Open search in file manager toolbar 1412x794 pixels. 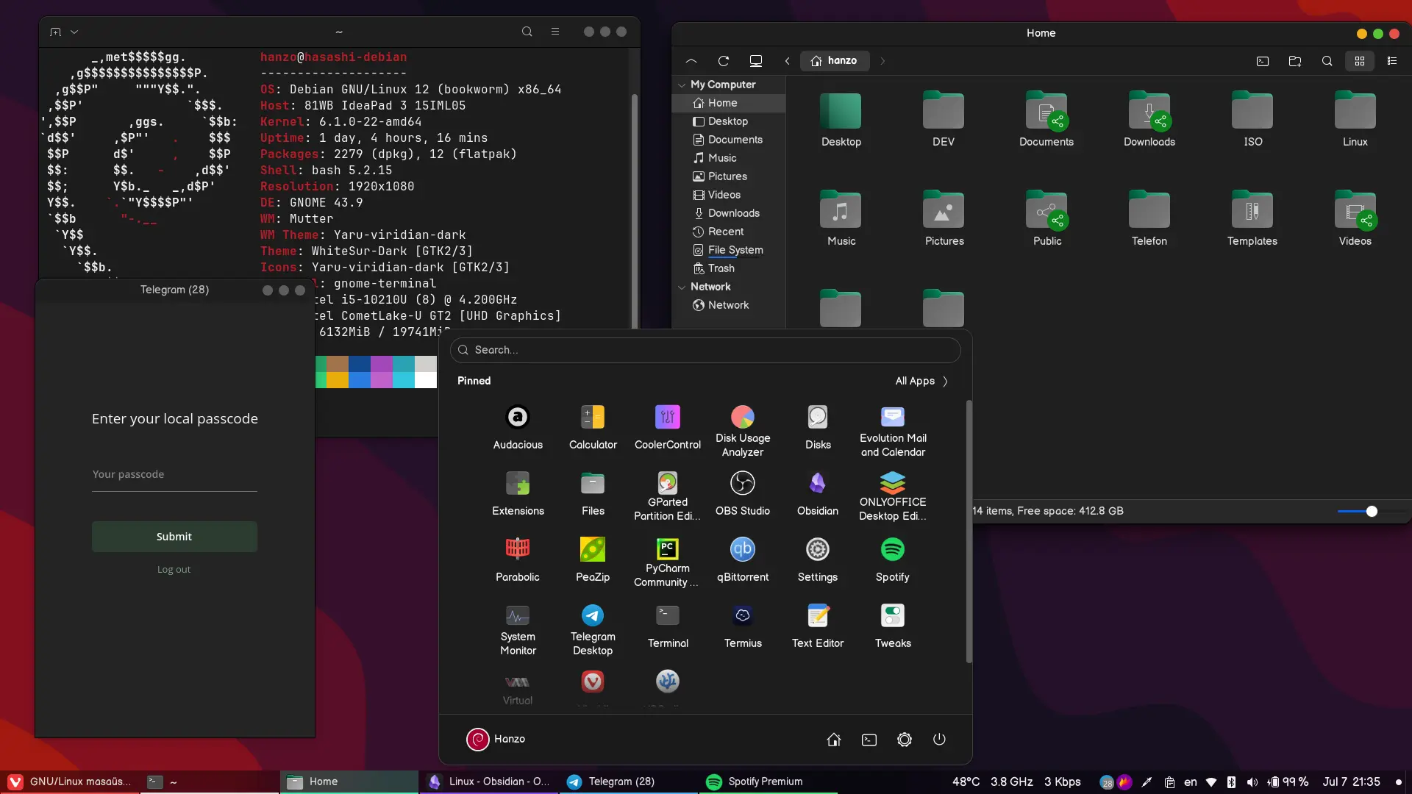point(1327,61)
